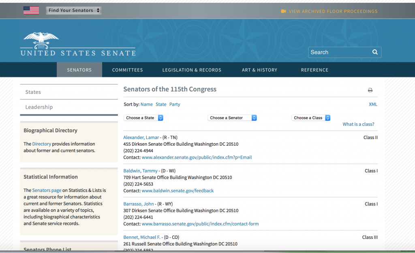This screenshot has width=415, height=253.
Task: Click the '261 Russell Senate Office Building' address
Action: pyautogui.click(x=158, y=244)
